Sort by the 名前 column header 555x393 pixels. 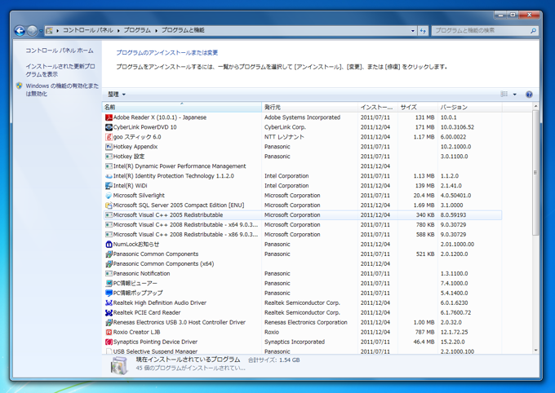(x=182, y=107)
